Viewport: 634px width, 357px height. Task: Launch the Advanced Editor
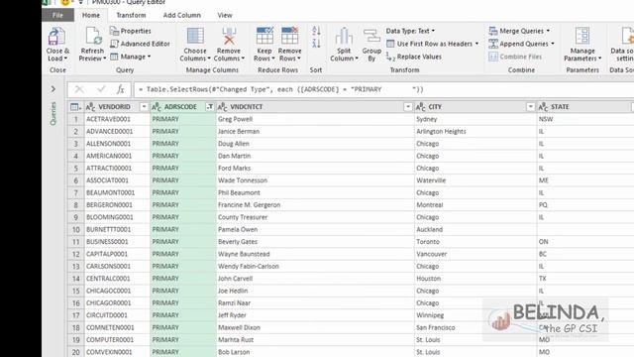(141, 44)
